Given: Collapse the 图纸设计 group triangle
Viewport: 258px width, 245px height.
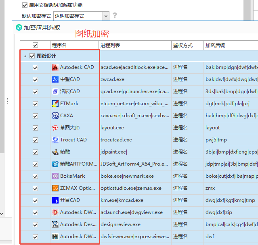Looking at the screenshot, I should point(25,56).
